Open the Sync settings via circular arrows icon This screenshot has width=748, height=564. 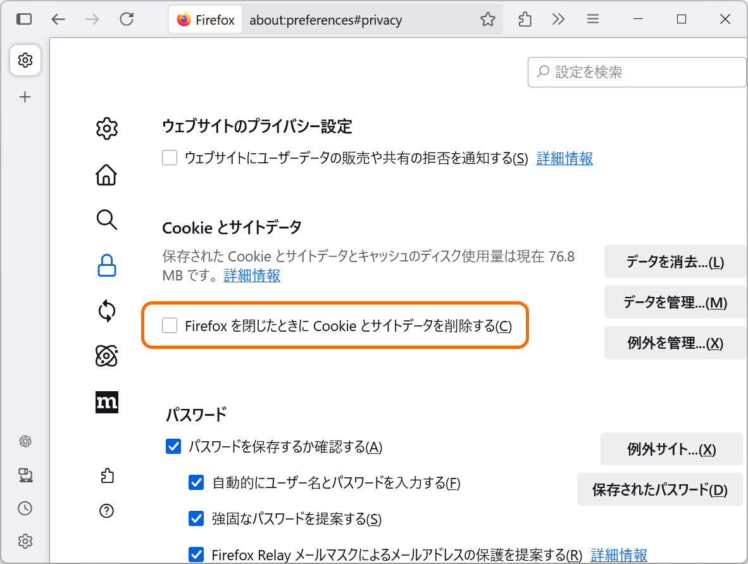coord(107,311)
